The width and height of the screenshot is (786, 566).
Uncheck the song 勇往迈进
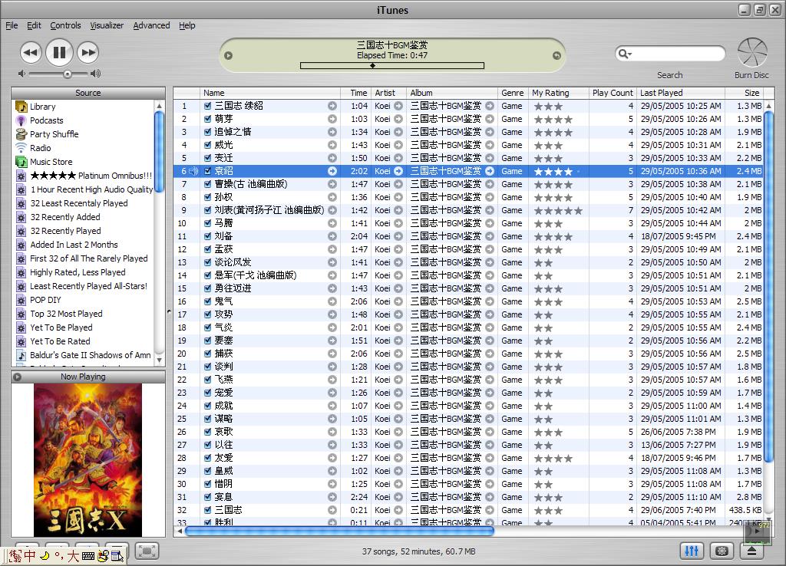click(207, 288)
